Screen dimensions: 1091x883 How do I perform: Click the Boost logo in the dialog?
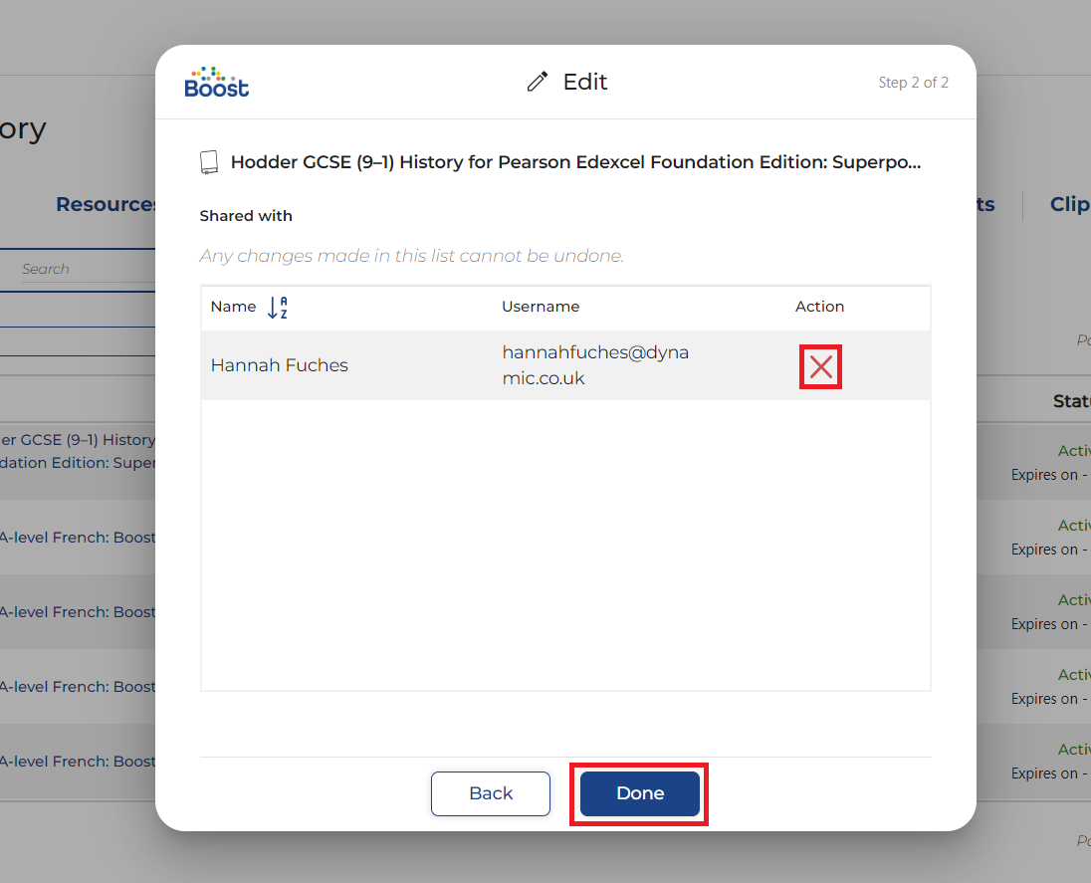[217, 82]
